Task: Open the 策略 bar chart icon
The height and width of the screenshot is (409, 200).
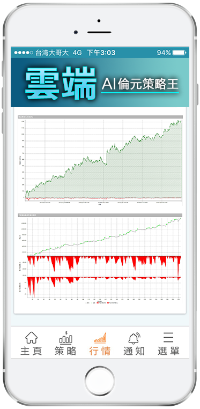Action: pos(65,337)
